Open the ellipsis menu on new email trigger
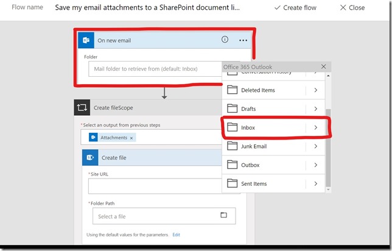The width and height of the screenshot is (392, 251). pos(243,40)
